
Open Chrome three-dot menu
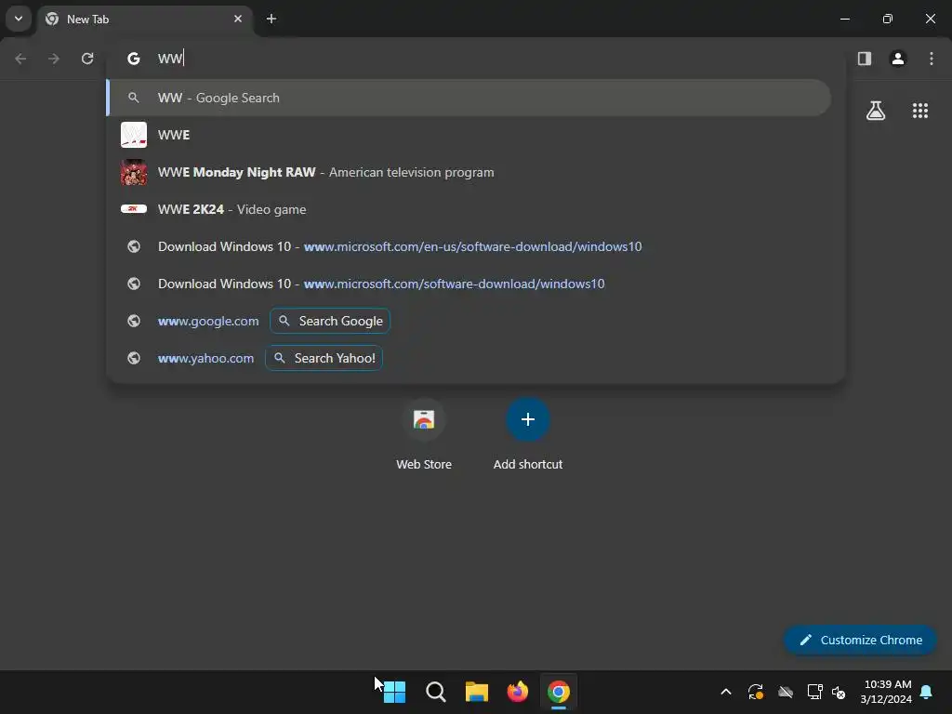coord(932,59)
